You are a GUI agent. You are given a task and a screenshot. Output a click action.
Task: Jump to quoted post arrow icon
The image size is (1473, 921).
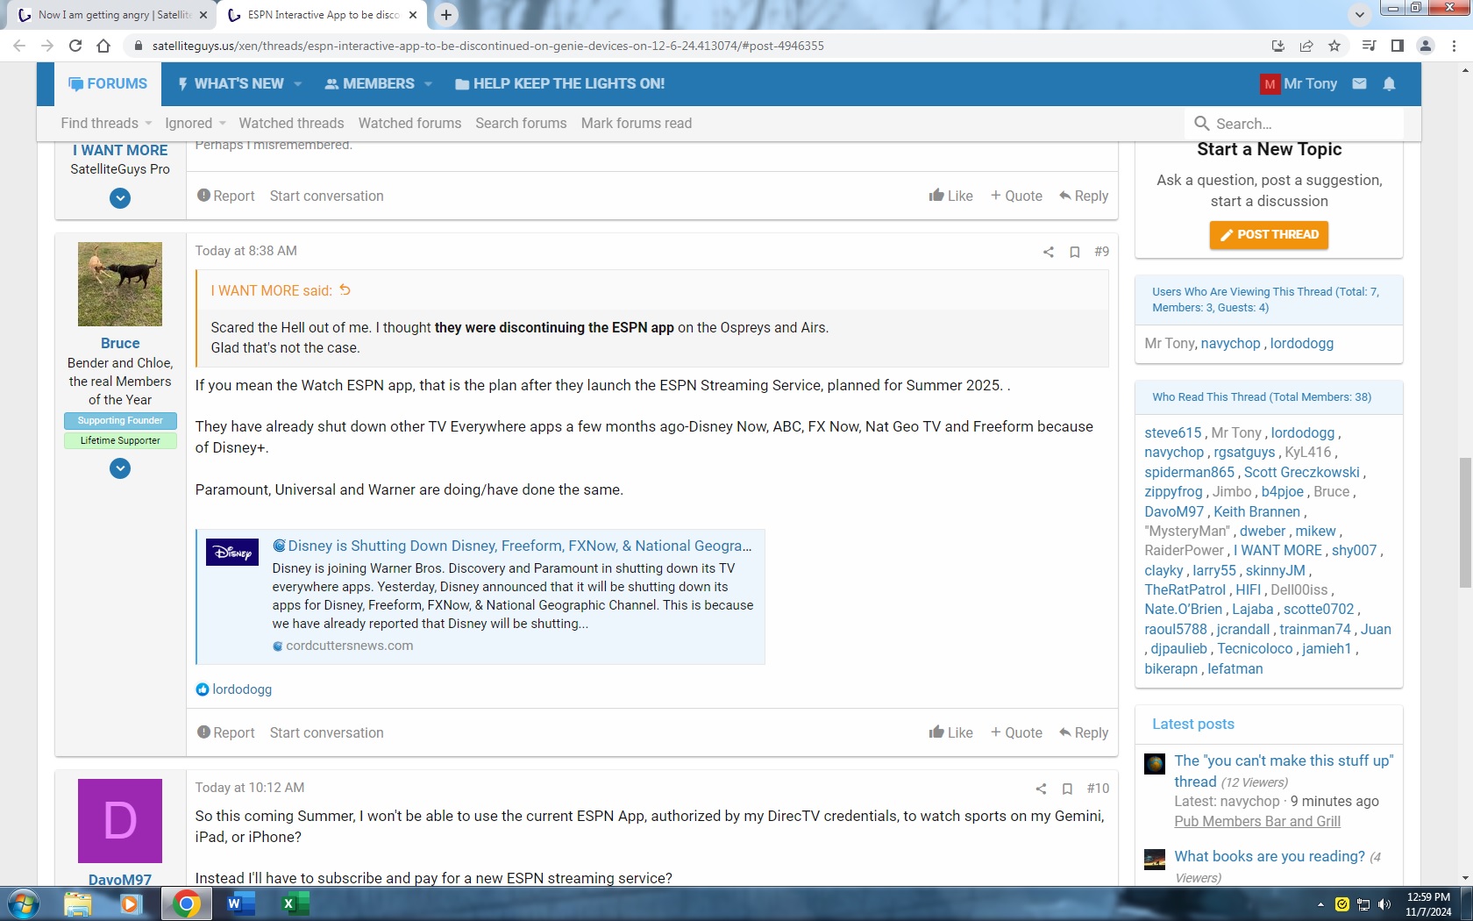click(x=345, y=290)
